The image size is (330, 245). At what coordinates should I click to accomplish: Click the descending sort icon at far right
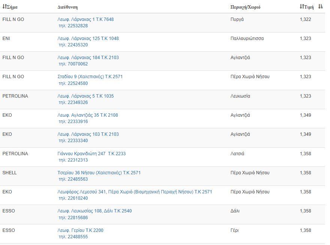click(x=320, y=6)
